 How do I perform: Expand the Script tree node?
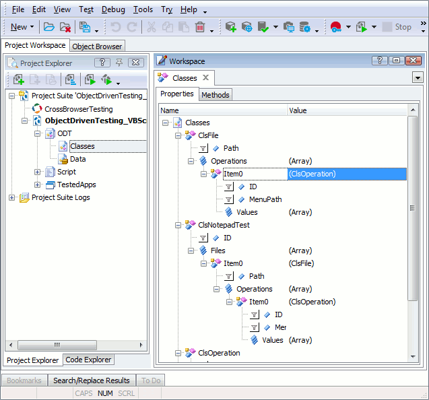pyautogui.click(x=38, y=172)
